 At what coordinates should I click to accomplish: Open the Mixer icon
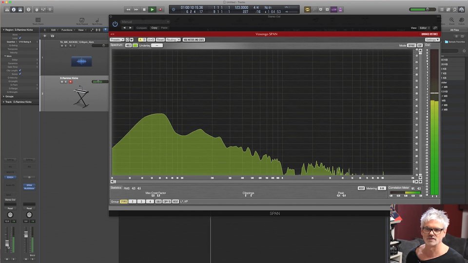[43, 10]
